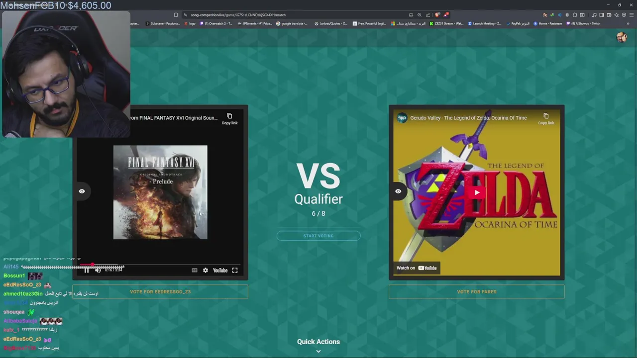Click the Gerudo Valley video title
637x358 pixels.
click(x=468, y=118)
